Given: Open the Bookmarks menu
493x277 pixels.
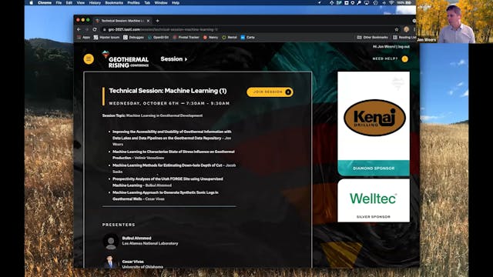Looking at the screenshot, I should [114, 2].
